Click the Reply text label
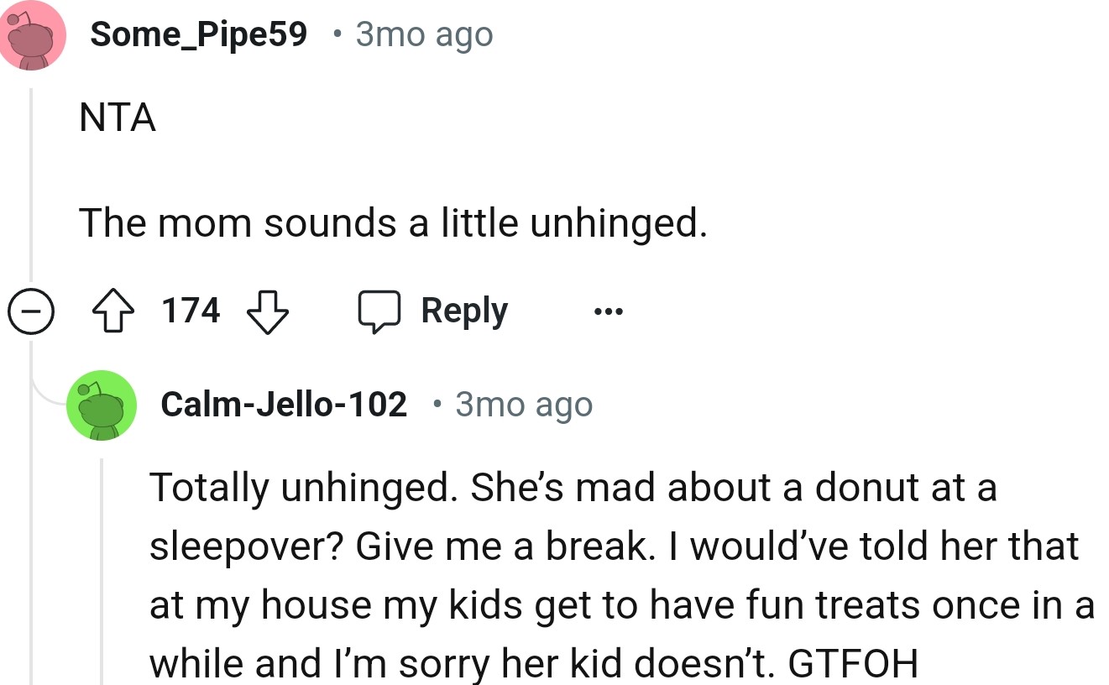Viewport: 1109px width, 685px height. tap(464, 311)
